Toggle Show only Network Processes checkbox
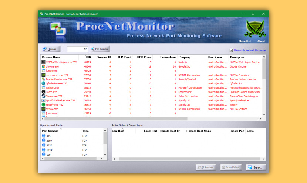This screenshot has width=307, height=183. click(x=231, y=51)
